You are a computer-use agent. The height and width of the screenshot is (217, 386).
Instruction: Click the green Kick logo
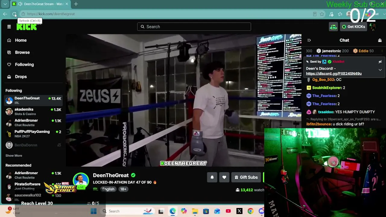point(27,27)
